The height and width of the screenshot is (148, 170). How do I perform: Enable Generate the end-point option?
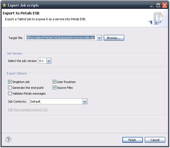[x=10, y=88]
